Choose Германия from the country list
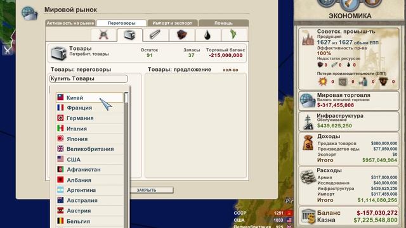The height and width of the screenshot is (228, 406). (x=89, y=118)
